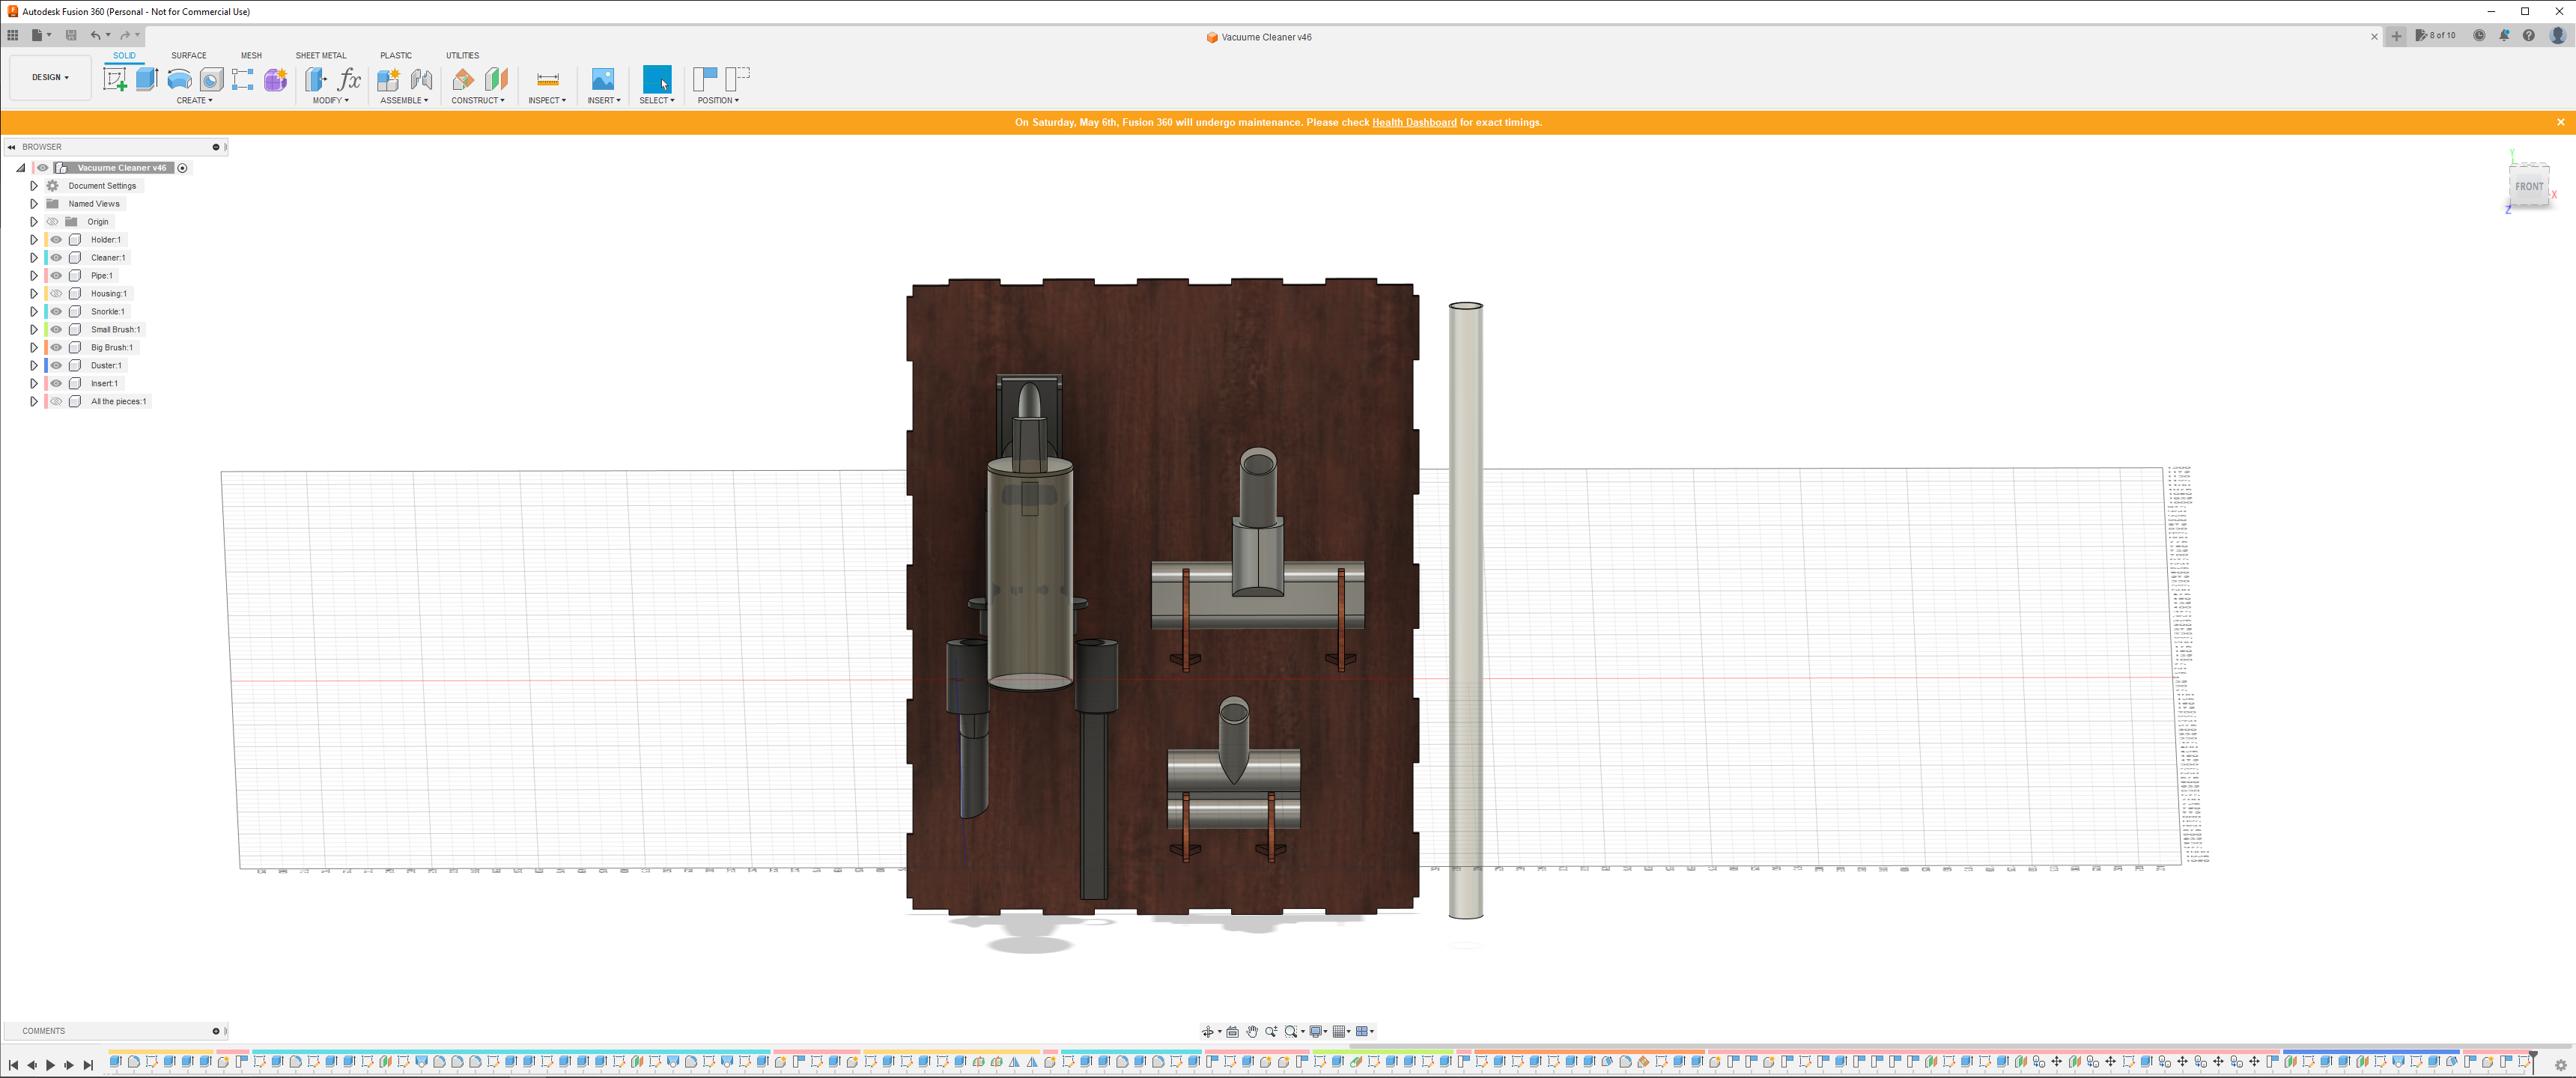Expand the Origin node in browser
This screenshot has height=1078, width=2576.
click(33, 221)
